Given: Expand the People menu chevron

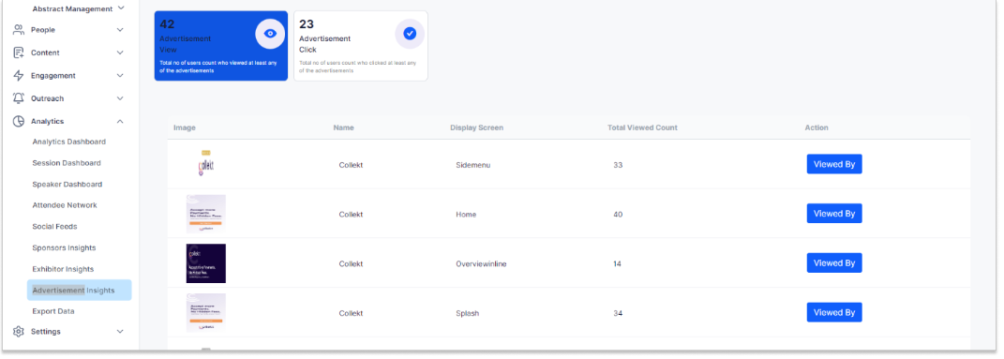Looking at the screenshot, I should (120, 29).
